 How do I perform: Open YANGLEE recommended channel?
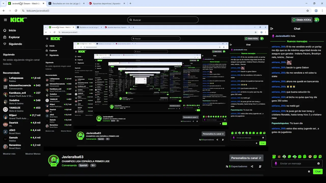click(22, 109)
